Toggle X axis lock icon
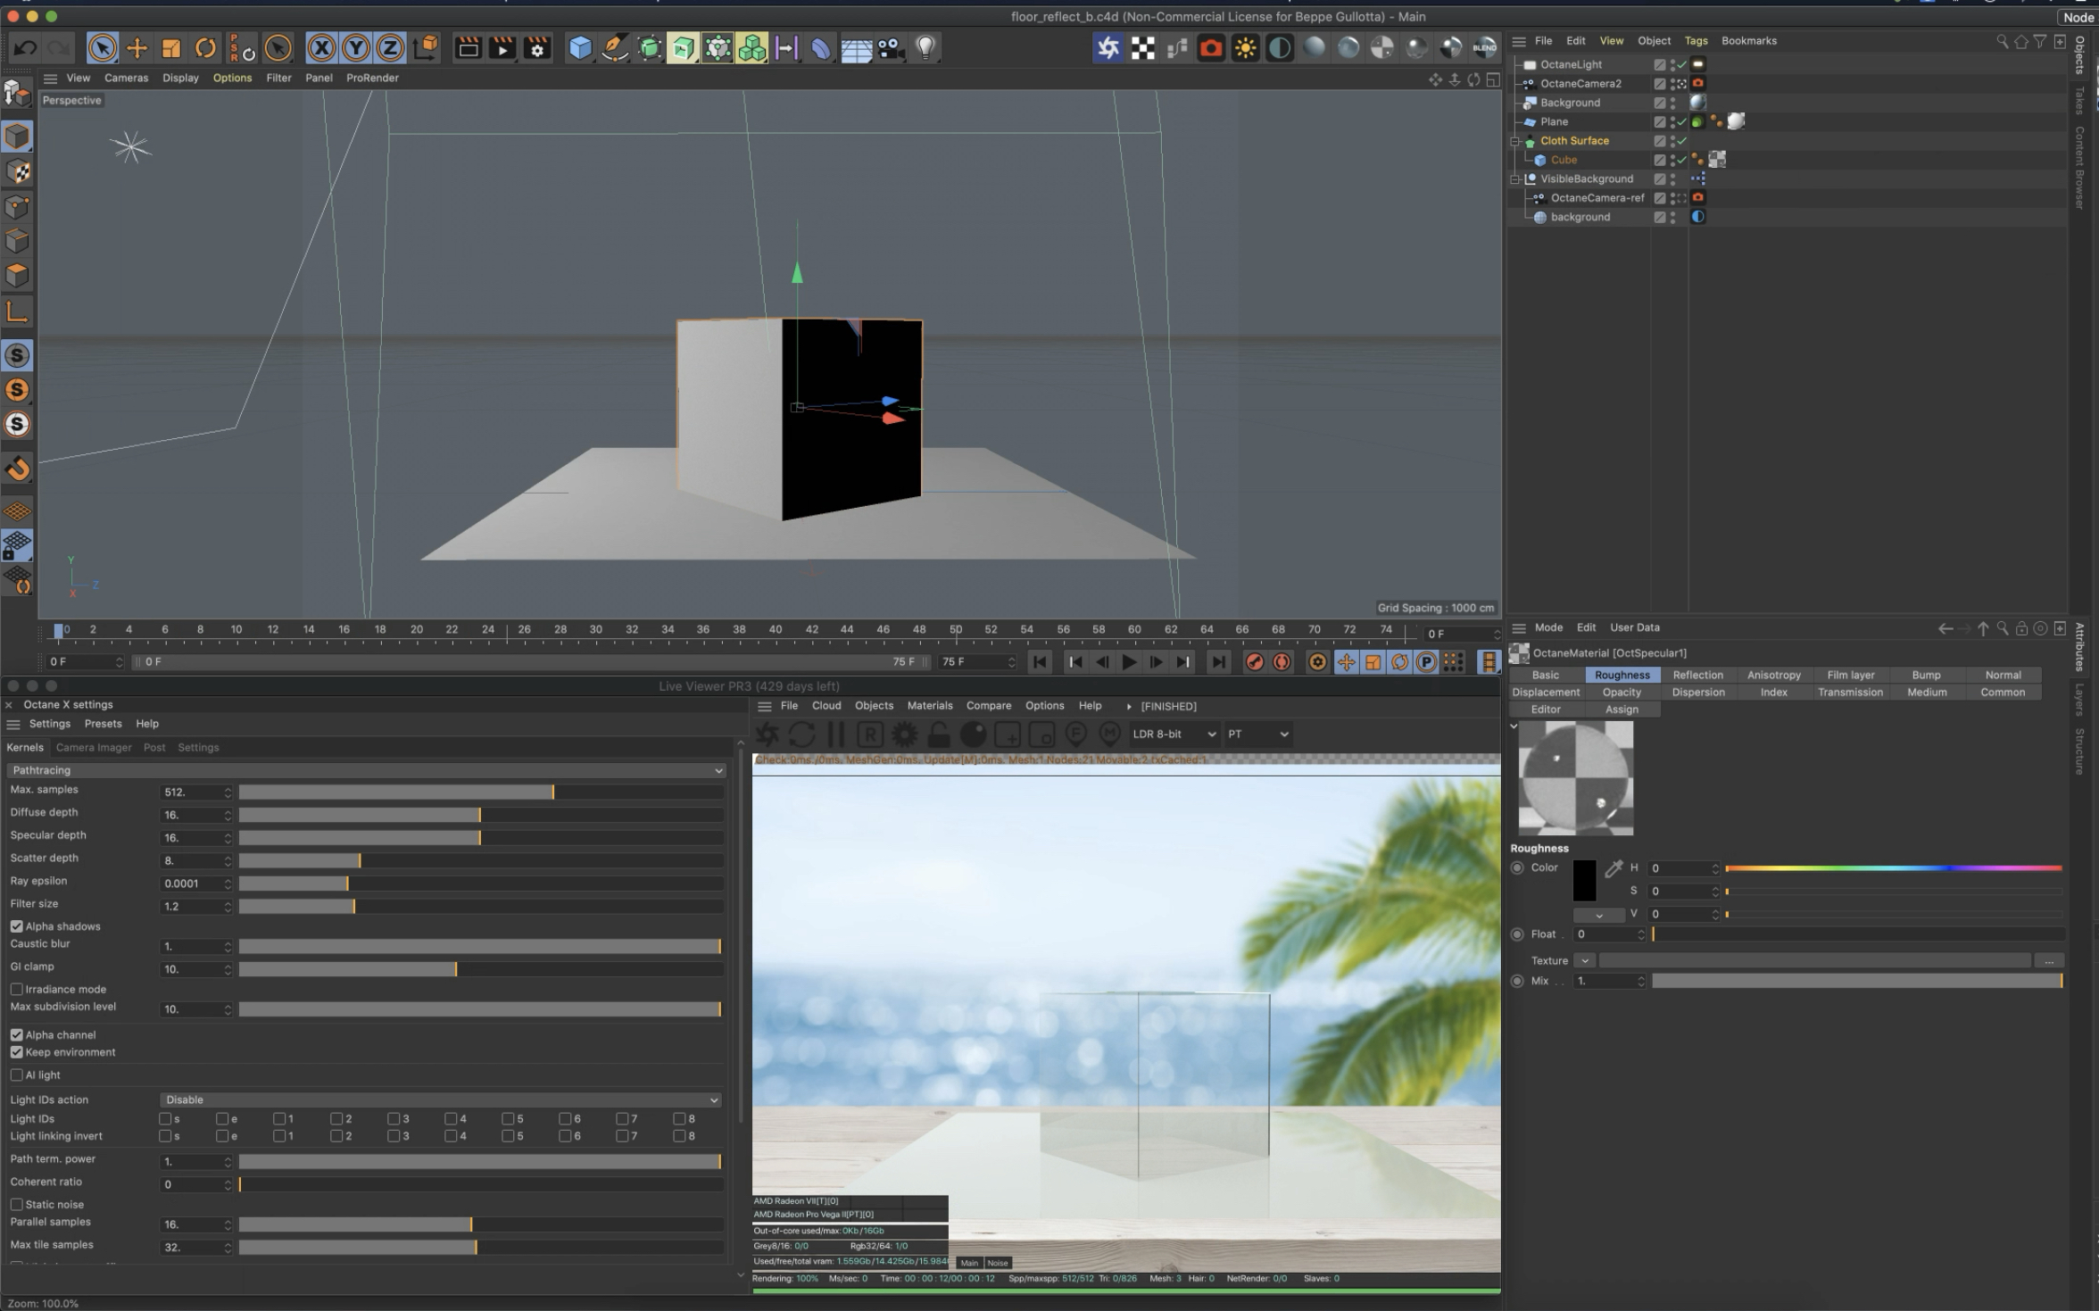This screenshot has height=1311, width=2099. click(x=321, y=48)
